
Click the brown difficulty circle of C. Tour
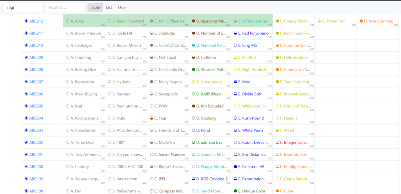(x=152, y=118)
